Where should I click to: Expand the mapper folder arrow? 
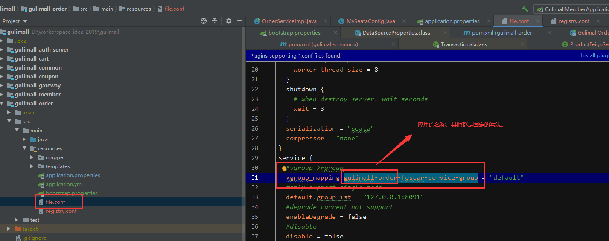point(32,157)
